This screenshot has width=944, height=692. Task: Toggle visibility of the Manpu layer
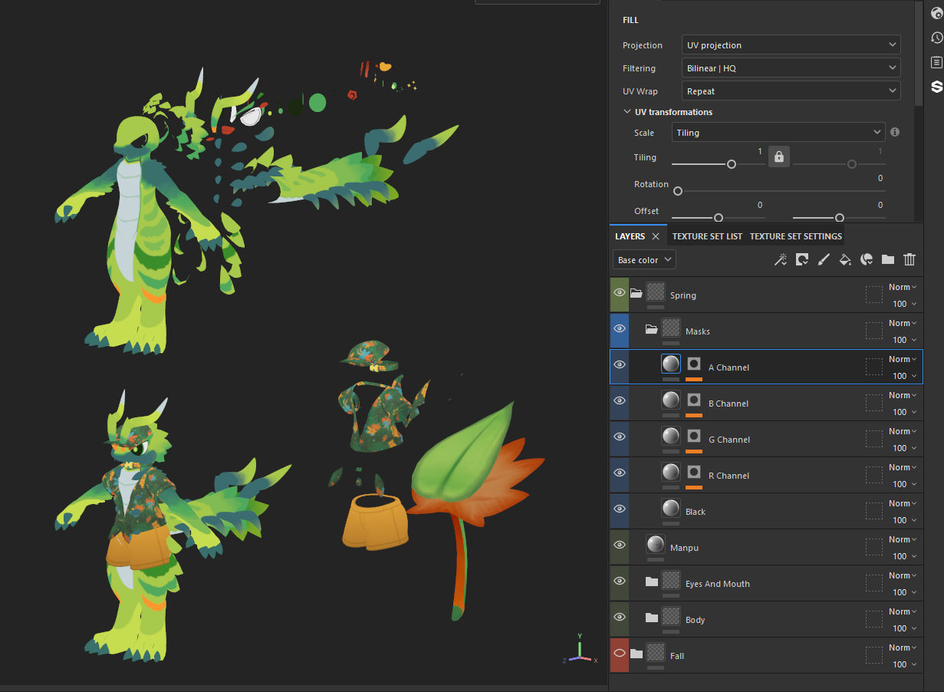[620, 545]
